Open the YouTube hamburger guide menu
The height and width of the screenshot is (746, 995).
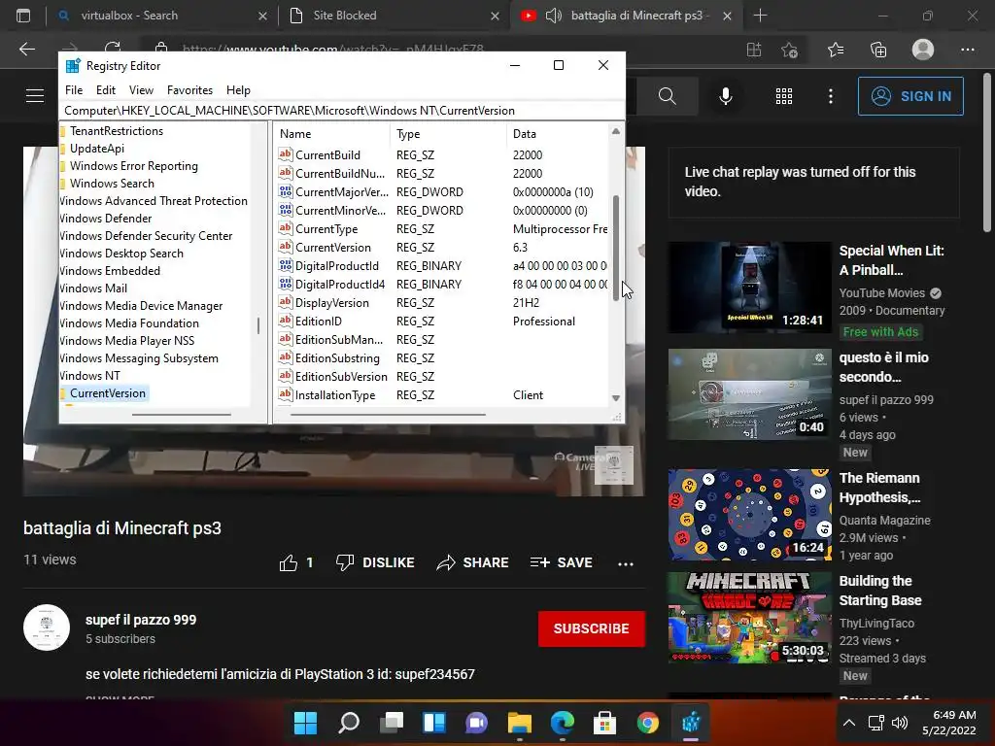35,96
